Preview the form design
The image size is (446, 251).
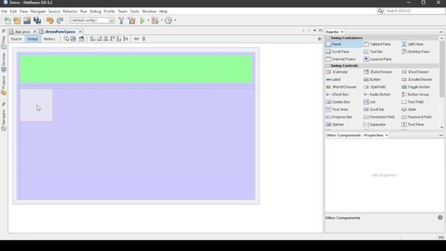point(82,39)
